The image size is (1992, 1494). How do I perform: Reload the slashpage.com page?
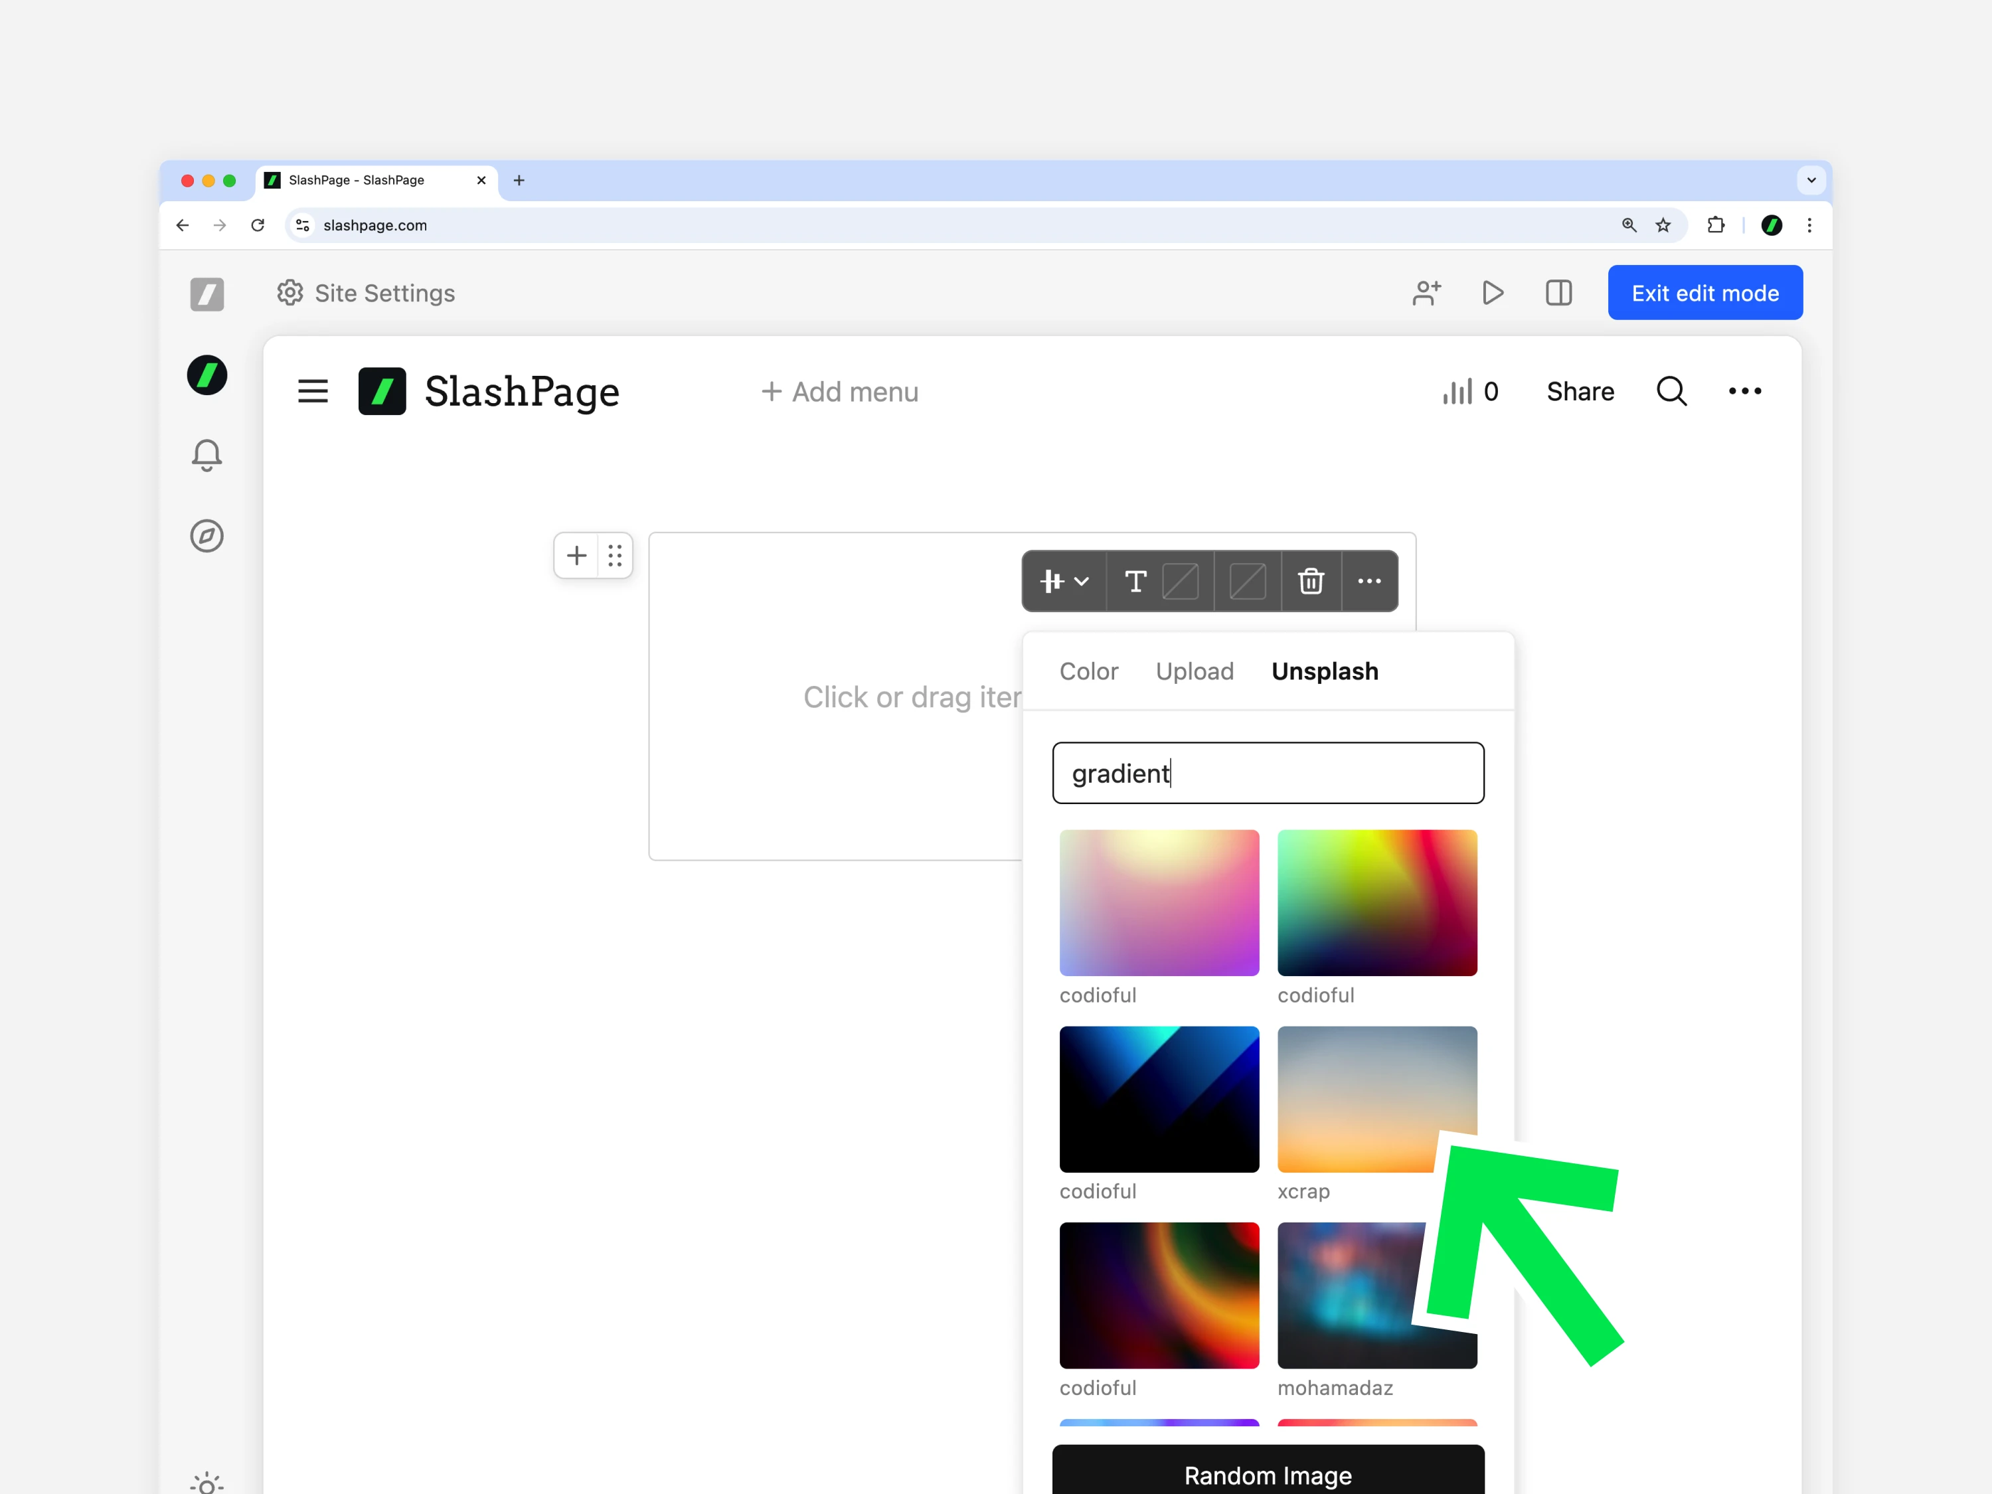(x=258, y=225)
